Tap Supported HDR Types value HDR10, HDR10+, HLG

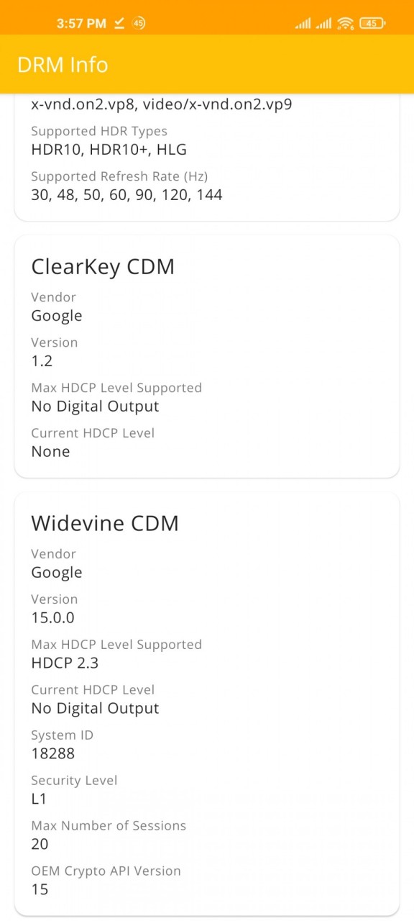pos(109,150)
